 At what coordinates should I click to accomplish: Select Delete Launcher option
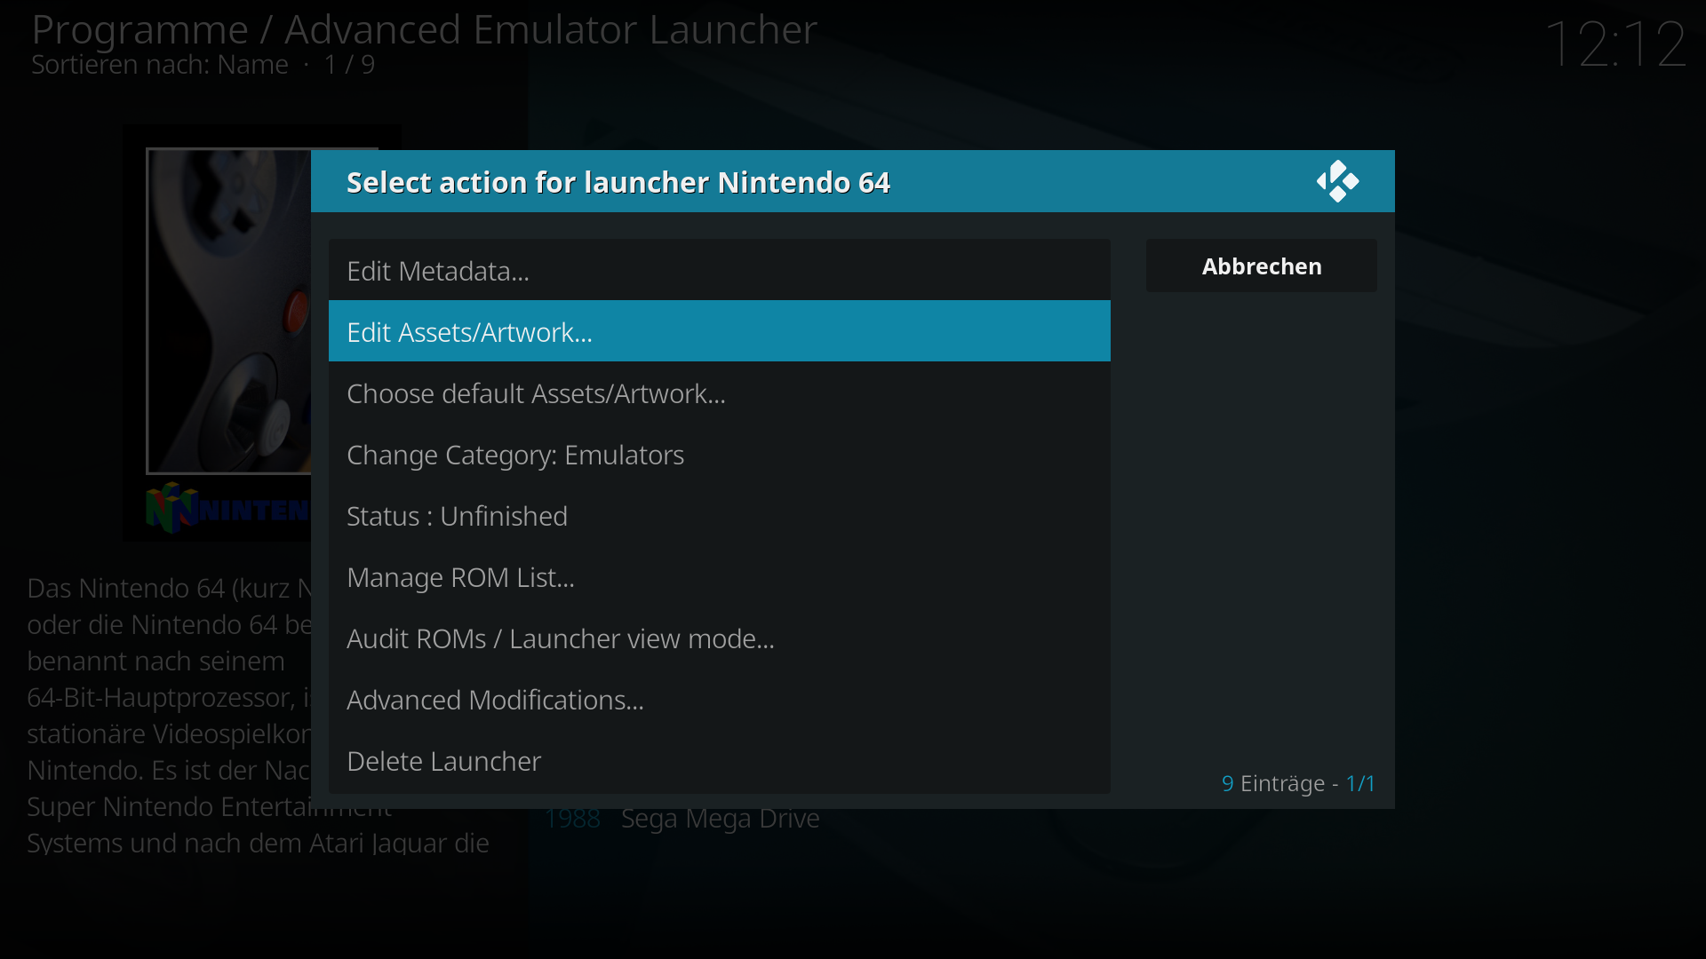click(720, 760)
